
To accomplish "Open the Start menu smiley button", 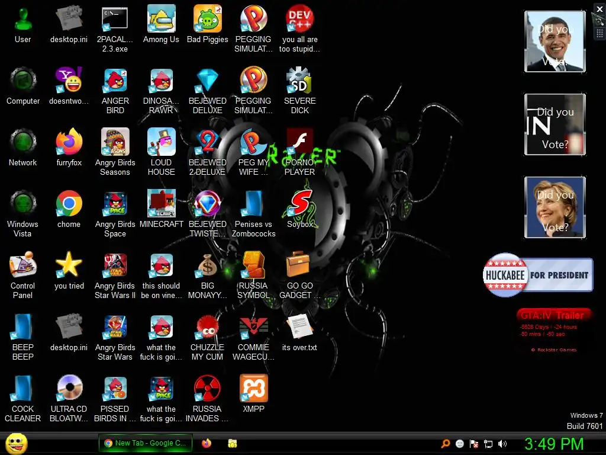I will pos(16,443).
